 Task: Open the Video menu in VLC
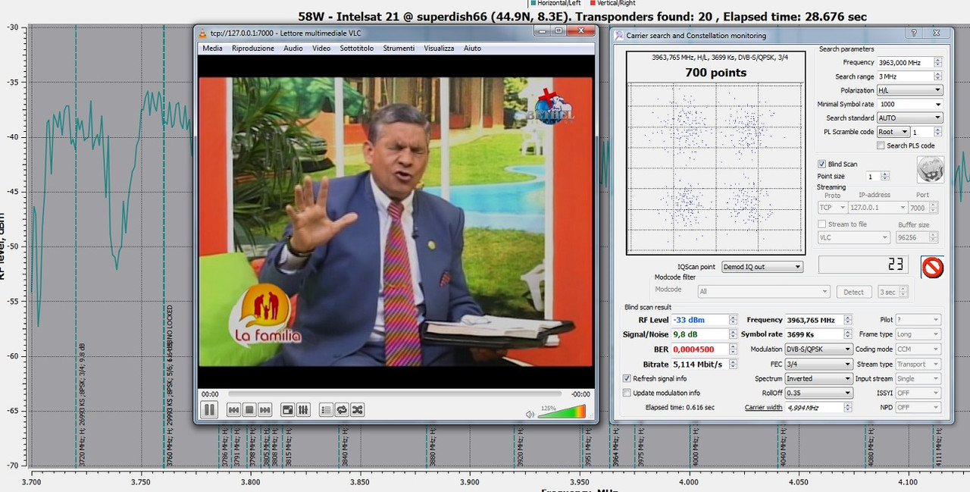pyautogui.click(x=321, y=48)
